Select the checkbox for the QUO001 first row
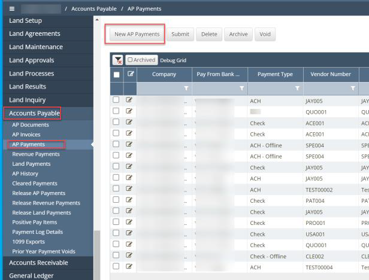369x280 pixels. point(116,112)
